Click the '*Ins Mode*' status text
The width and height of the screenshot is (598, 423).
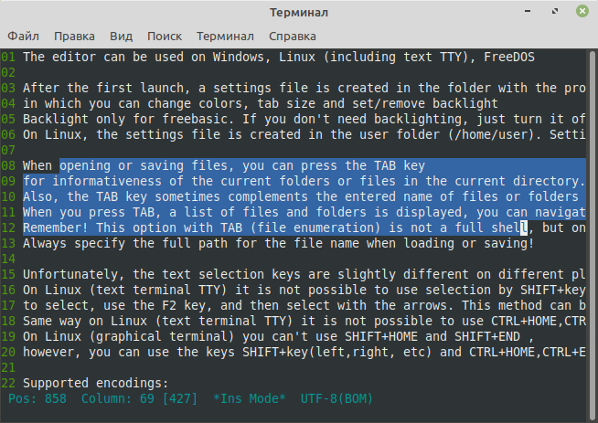(249, 398)
